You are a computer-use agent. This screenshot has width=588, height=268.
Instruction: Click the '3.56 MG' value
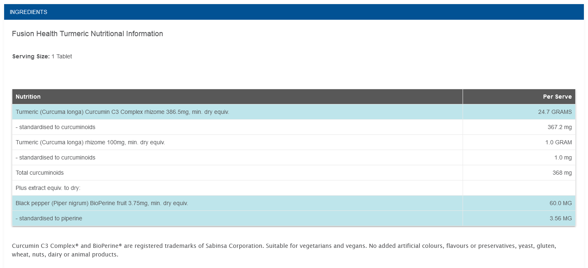pos(561,218)
